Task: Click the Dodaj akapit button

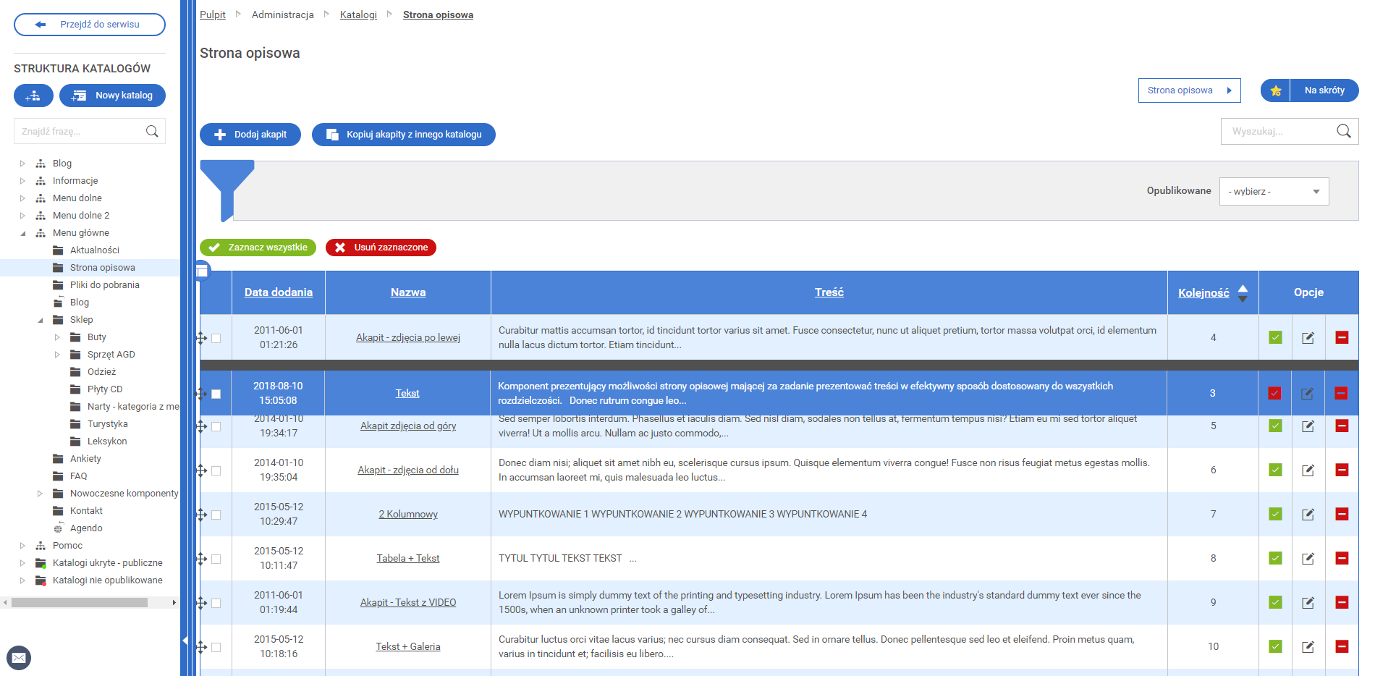Action: click(x=250, y=135)
